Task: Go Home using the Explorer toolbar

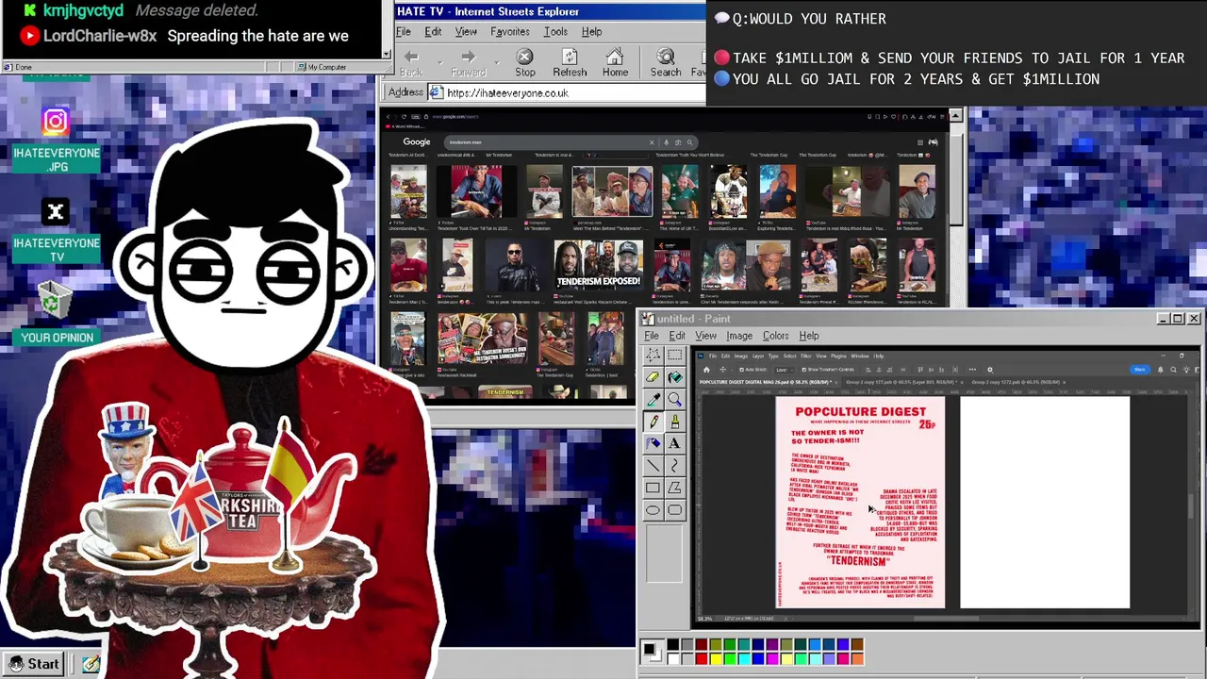Action: [x=615, y=63]
